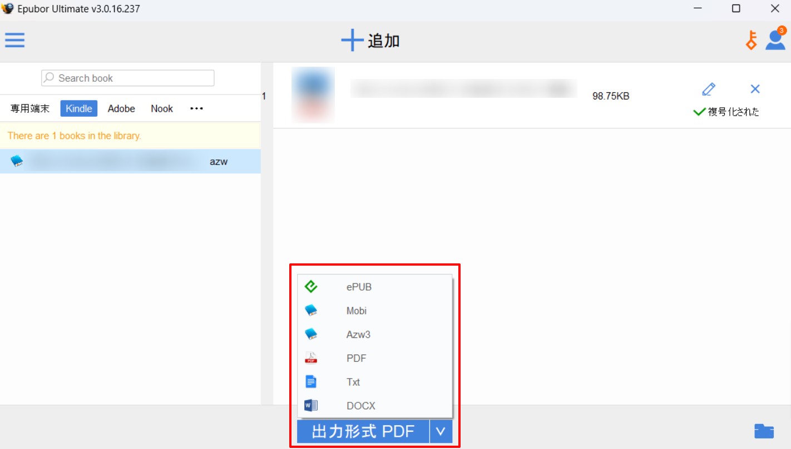791x449 pixels.
Task: Click the ePUB format icon
Action: pos(311,287)
